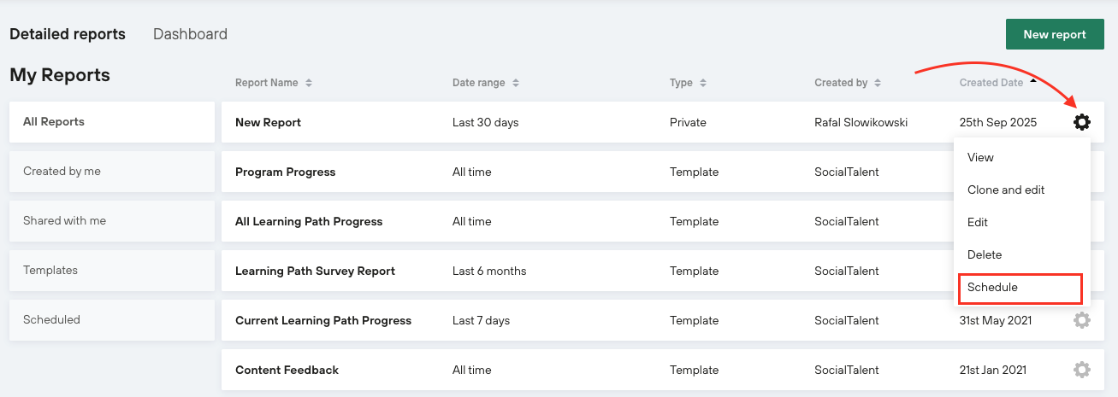This screenshot has width=1118, height=397.
Task: Select Schedule from the context menu
Action: pos(992,288)
